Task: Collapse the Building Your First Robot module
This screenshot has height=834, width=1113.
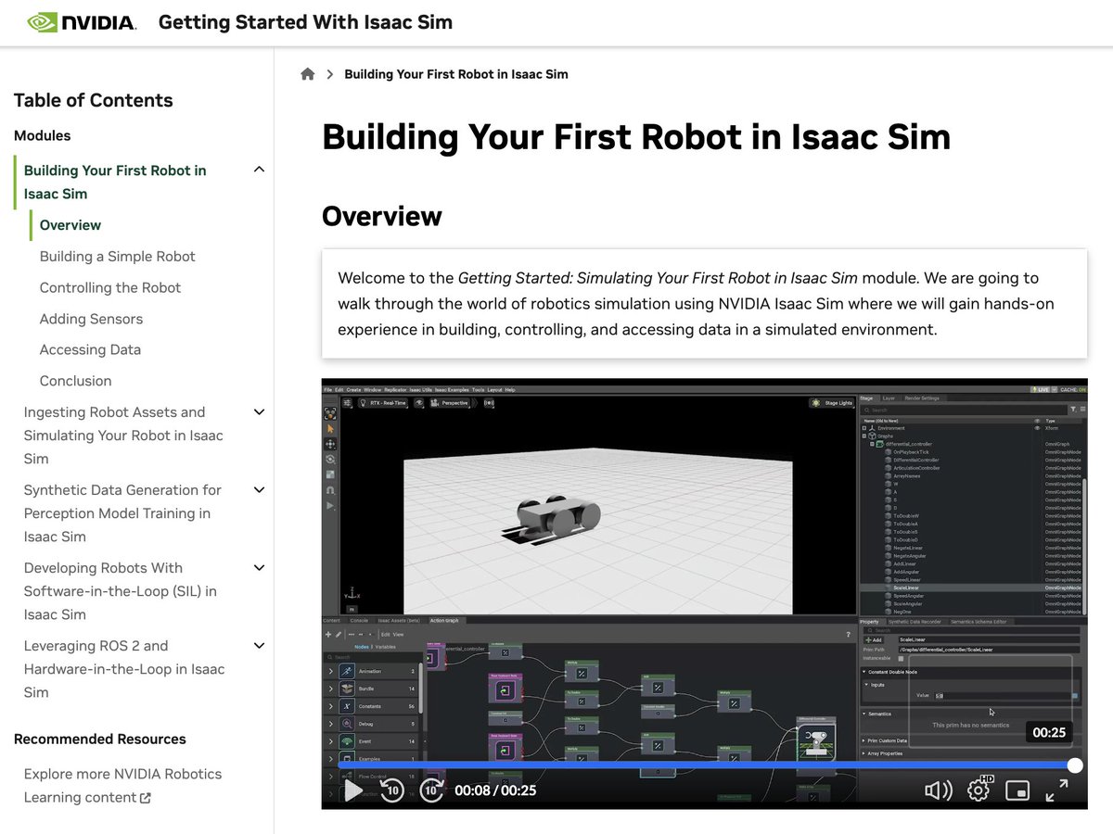Action: click(260, 170)
